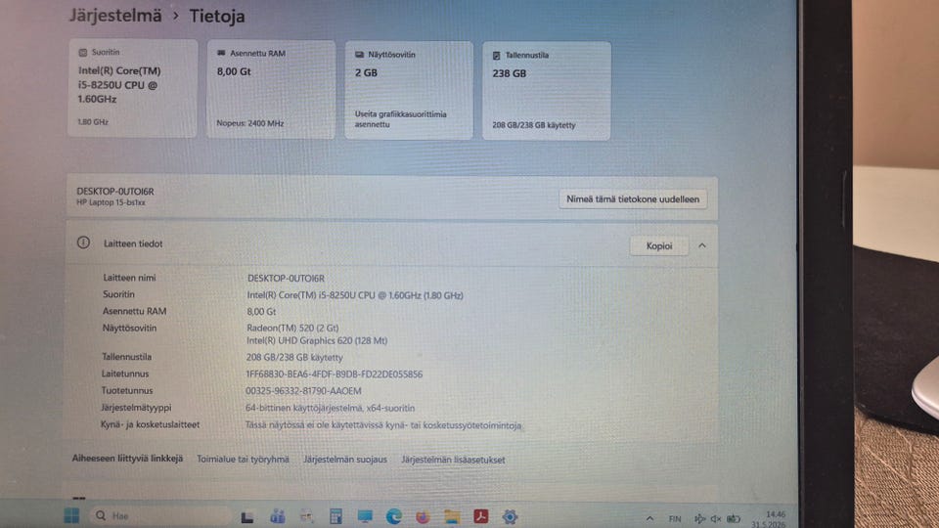Click the 'Tietoja' page title
Viewport: 939px width, 528px height.
tap(217, 17)
